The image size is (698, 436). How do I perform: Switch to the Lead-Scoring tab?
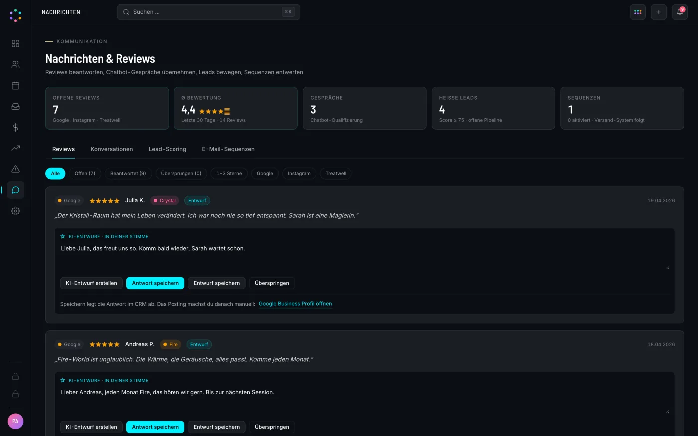tap(168, 149)
